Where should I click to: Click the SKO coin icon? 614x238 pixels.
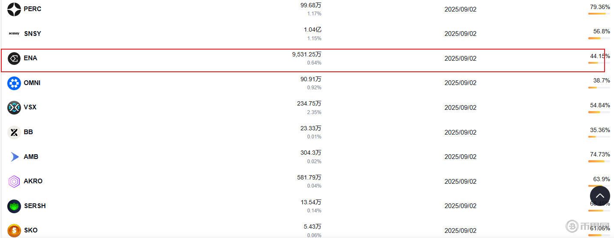(14, 231)
